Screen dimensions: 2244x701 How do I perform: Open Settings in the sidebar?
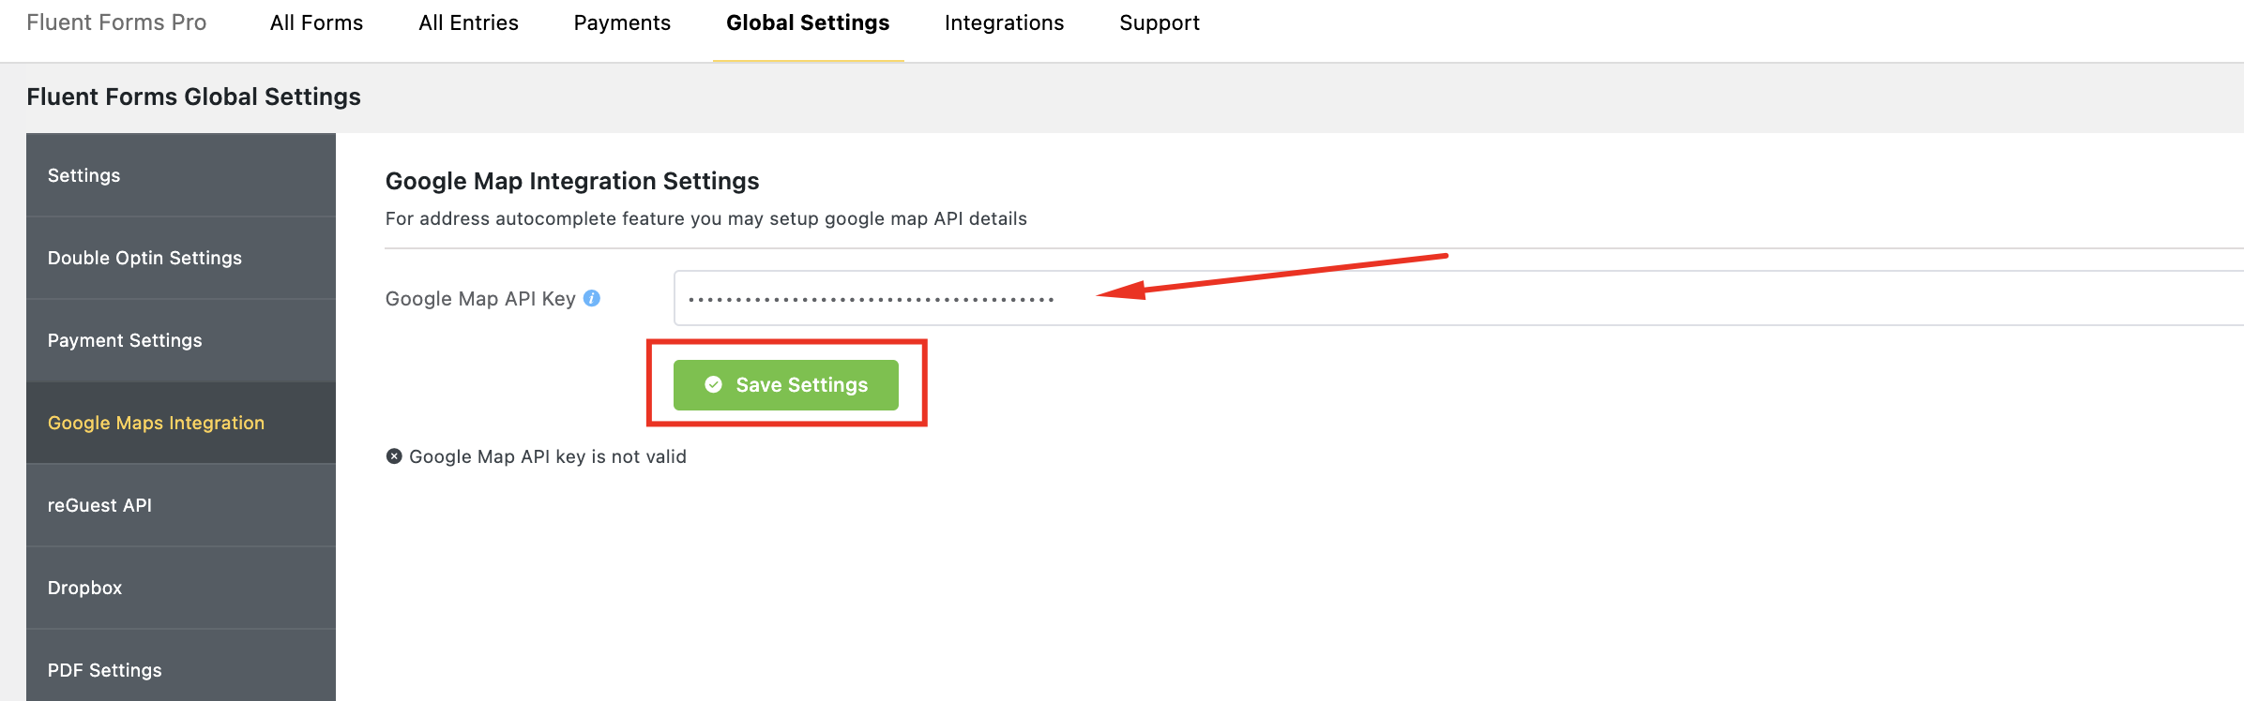pos(181,175)
